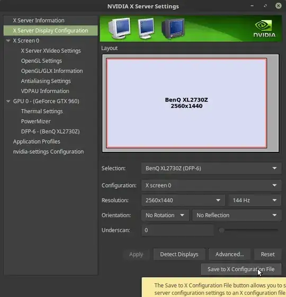
Task: Click the dark CRT monitor banner icon
Action: click(x=173, y=29)
